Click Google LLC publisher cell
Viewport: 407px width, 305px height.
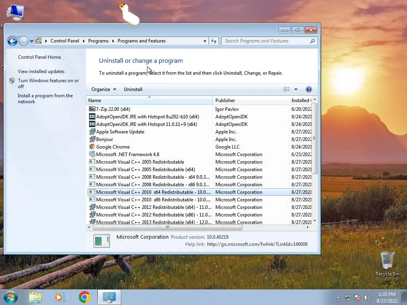click(x=227, y=147)
